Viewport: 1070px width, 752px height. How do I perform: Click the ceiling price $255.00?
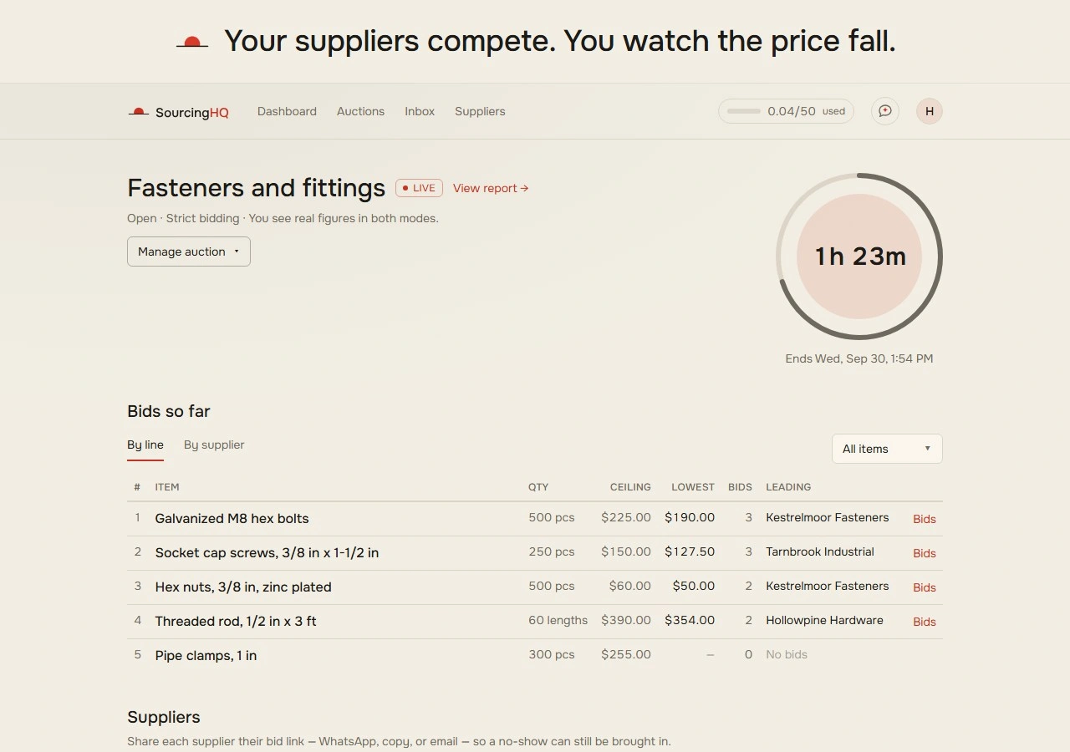click(x=626, y=655)
